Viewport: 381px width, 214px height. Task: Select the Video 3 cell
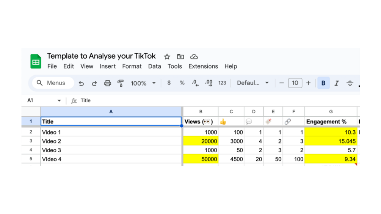point(111,150)
